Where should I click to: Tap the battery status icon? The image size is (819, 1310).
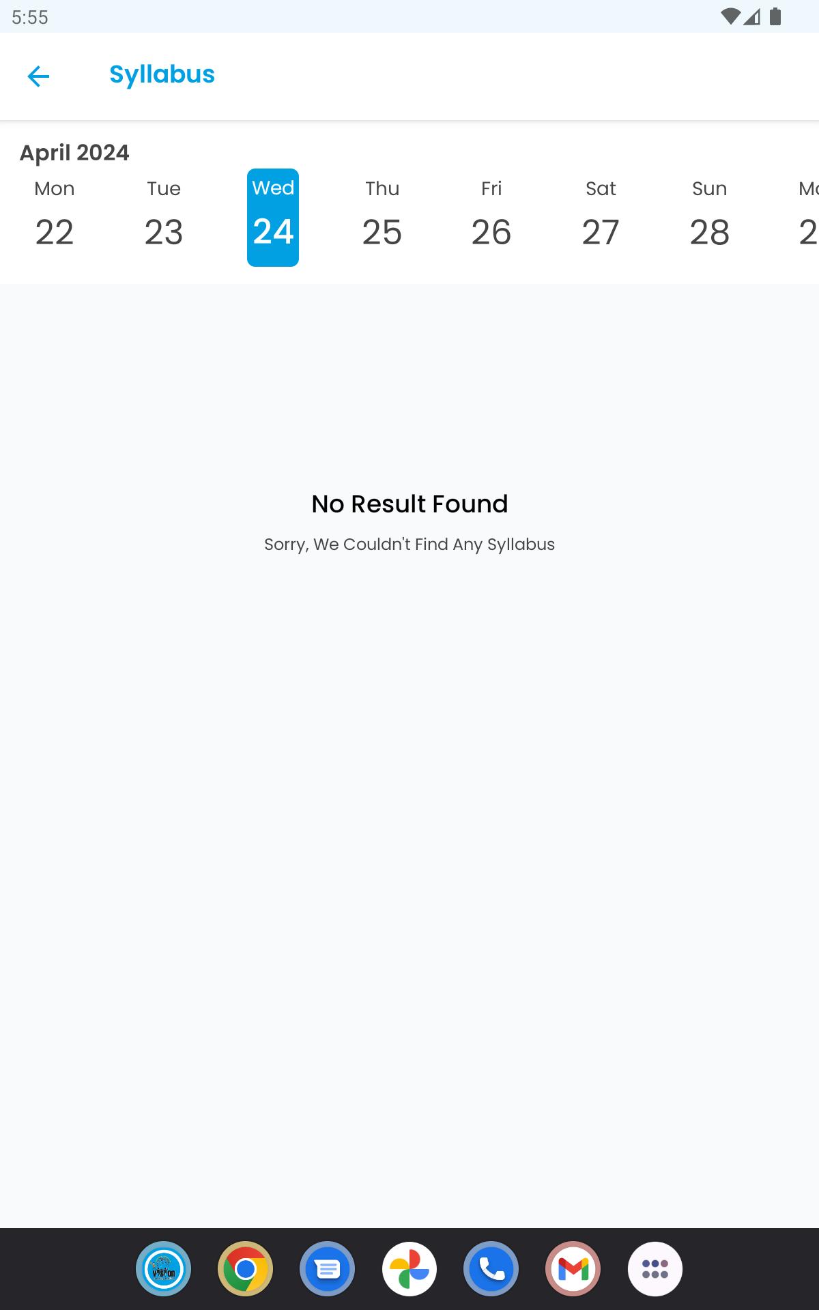775,16
